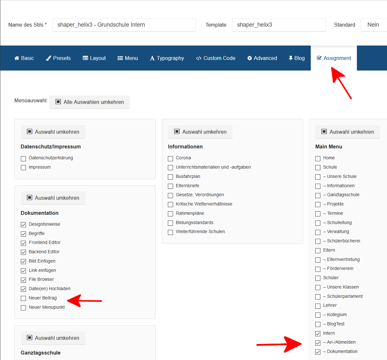
Task: Uncheck the Designhinweise checkbox
Action: [x=23, y=225]
